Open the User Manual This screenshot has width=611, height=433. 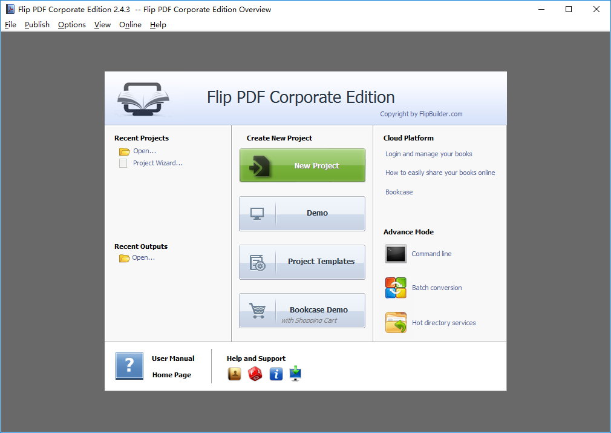(173, 359)
